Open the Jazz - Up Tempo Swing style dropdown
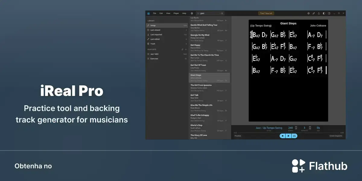Image resolution: width=362 pixels, height=181 pixels. [x=269, y=128]
